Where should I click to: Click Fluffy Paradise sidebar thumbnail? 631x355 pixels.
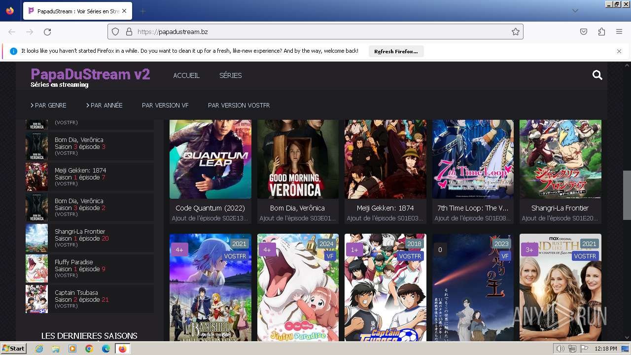[x=36, y=269]
